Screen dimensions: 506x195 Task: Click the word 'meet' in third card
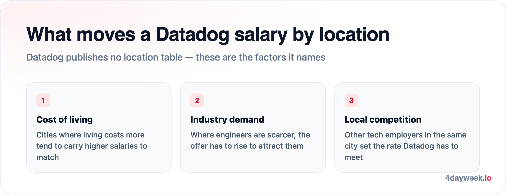pyautogui.click(x=353, y=157)
